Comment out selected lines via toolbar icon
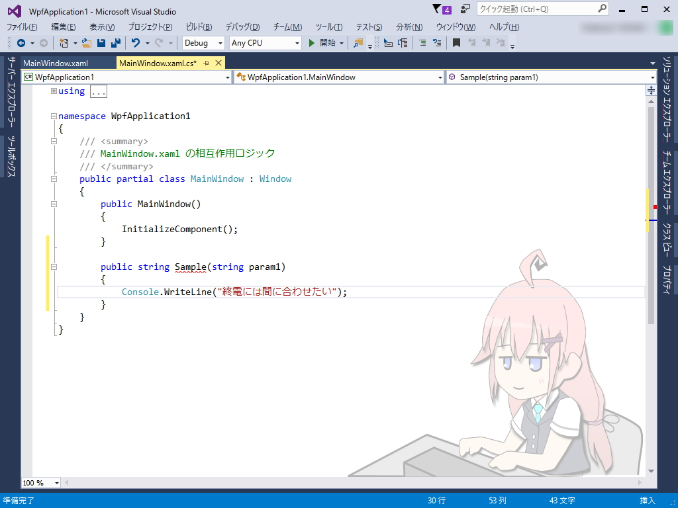The image size is (678, 508). 422,42
